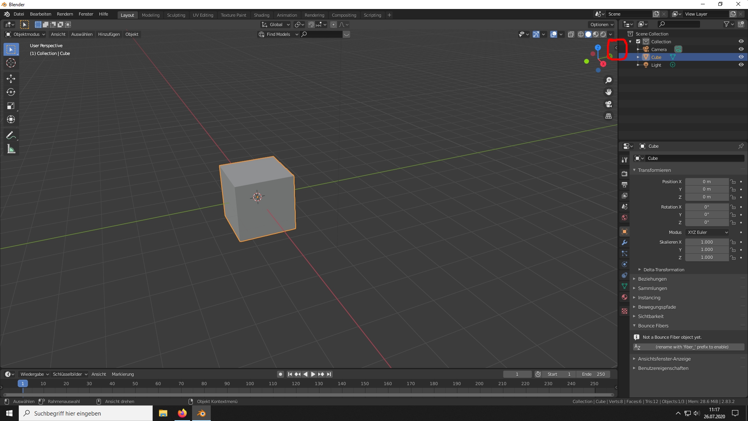Select the Move tool in toolbar
748x421 pixels.
click(11, 78)
